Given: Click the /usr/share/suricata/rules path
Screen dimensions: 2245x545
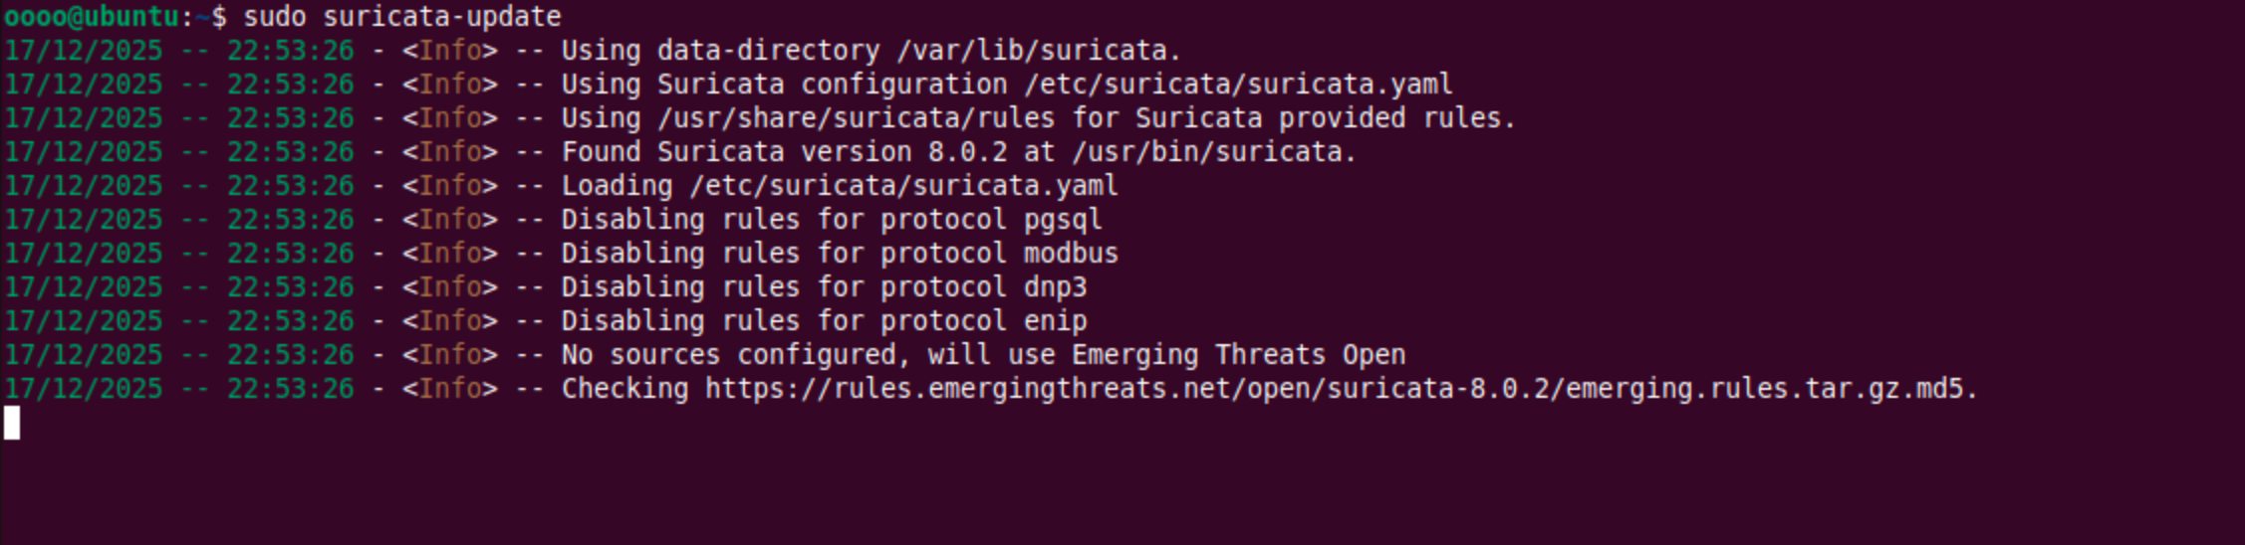Looking at the screenshot, I should 856,118.
